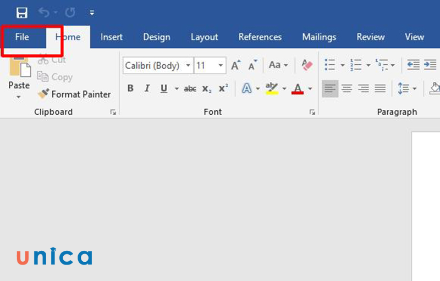This screenshot has width=440, height=281.
Task: Clear all formatting with eraser icon
Action: point(307,65)
